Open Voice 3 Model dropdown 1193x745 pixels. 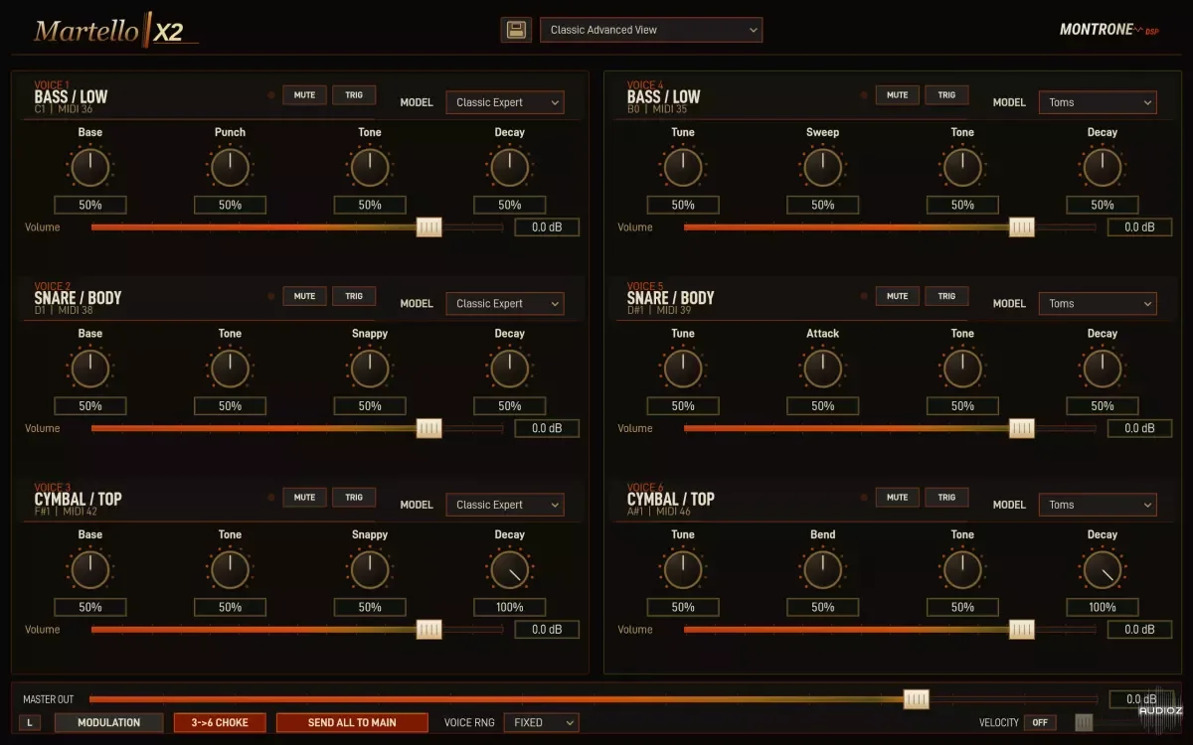point(505,505)
